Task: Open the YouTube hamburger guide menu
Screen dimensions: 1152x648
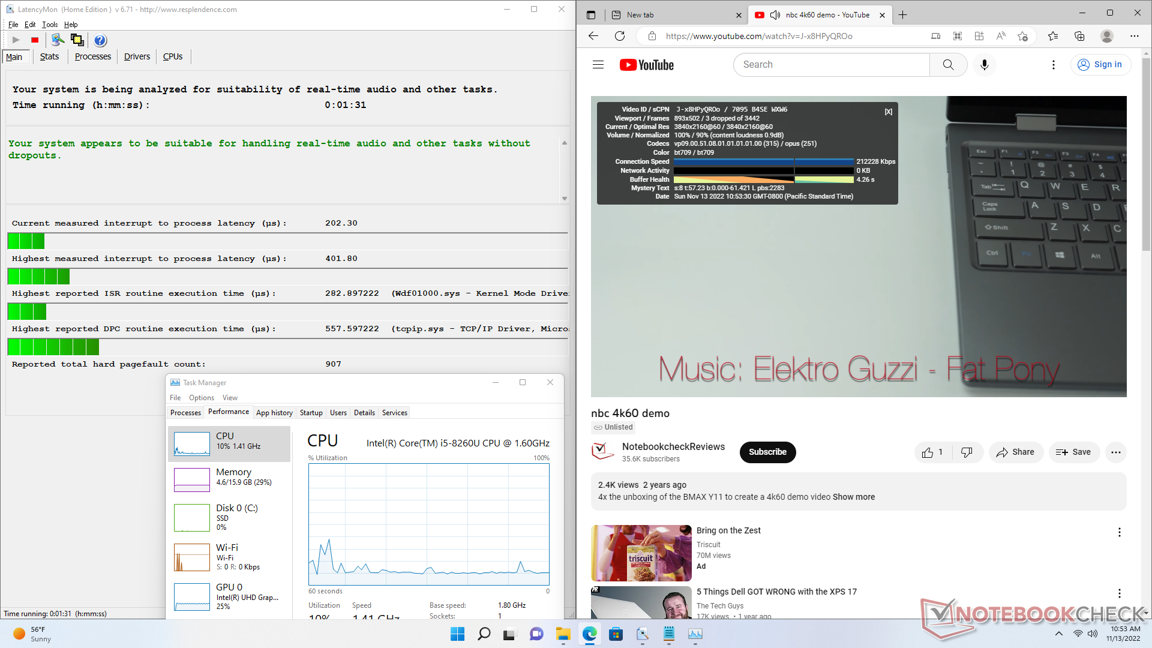Action: coord(598,65)
